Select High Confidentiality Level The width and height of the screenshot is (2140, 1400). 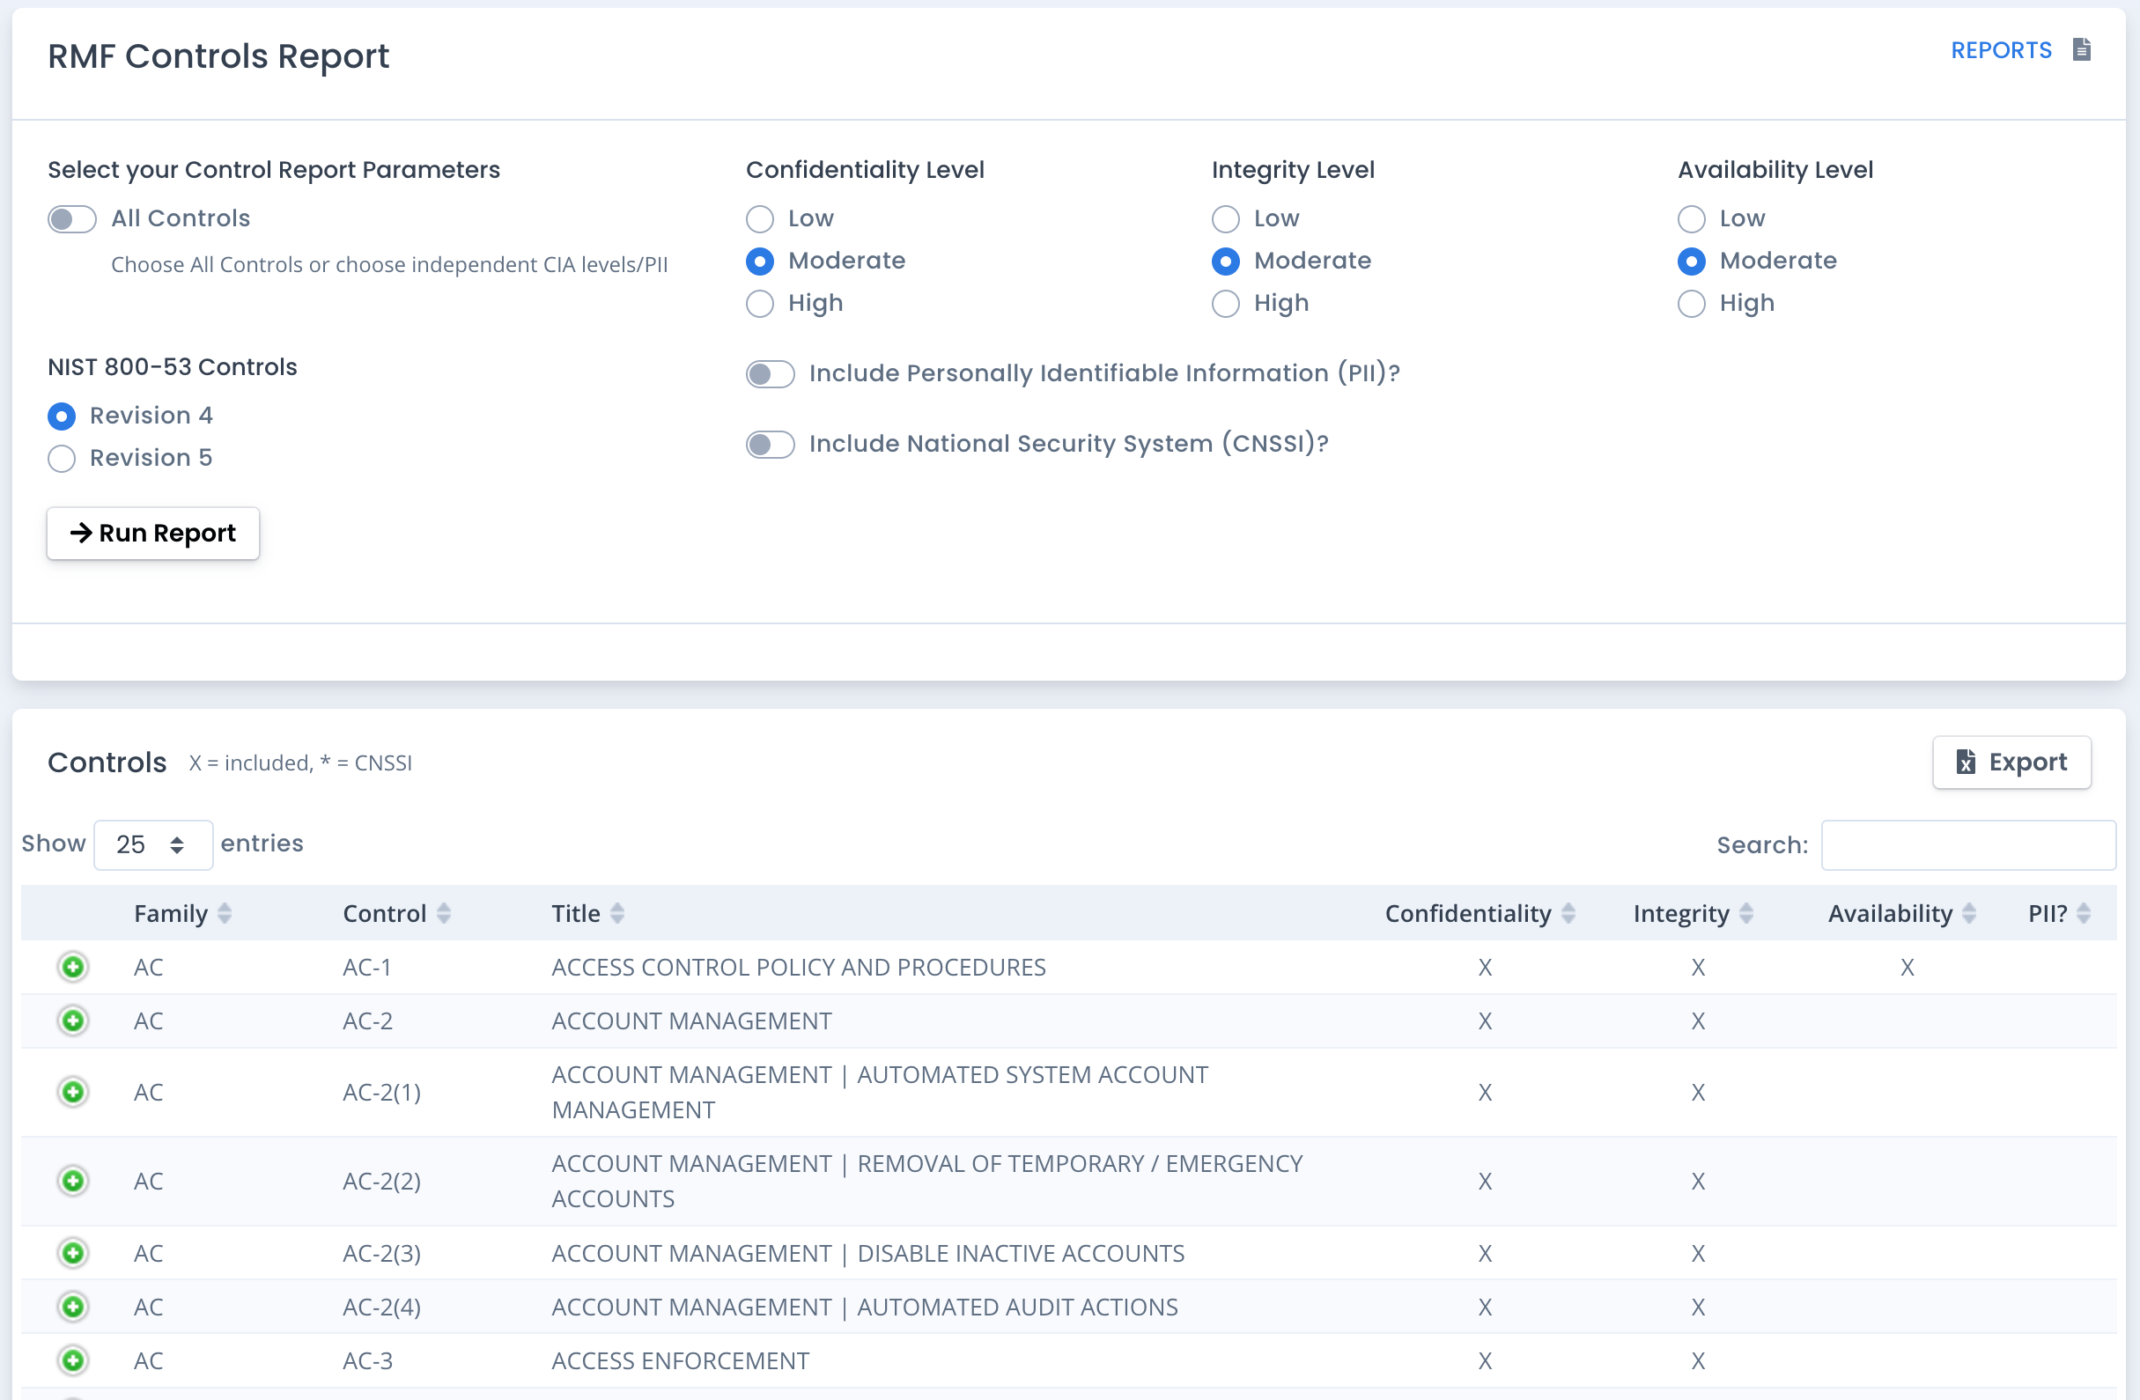[760, 304]
